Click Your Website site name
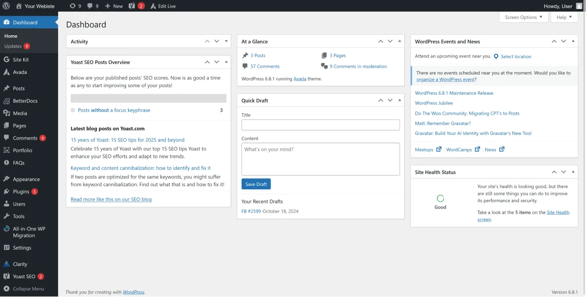 (x=35, y=6)
